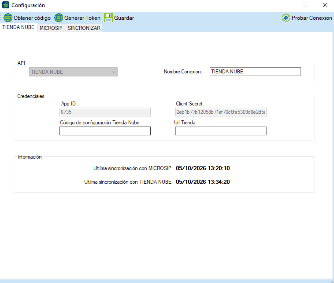Go to the SINCRONIZAR tab
This screenshot has height=283, width=334.
click(84, 28)
